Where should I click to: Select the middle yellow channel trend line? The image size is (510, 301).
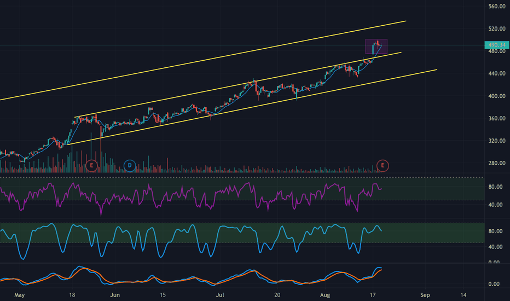point(237,85)
